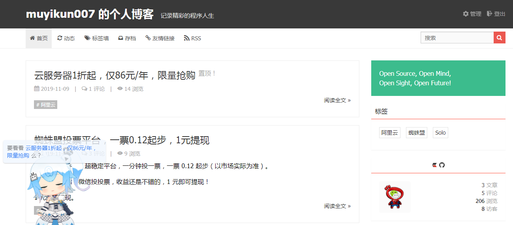
Task: Click 登出 to log out
Action: click(x=496, y=14)
